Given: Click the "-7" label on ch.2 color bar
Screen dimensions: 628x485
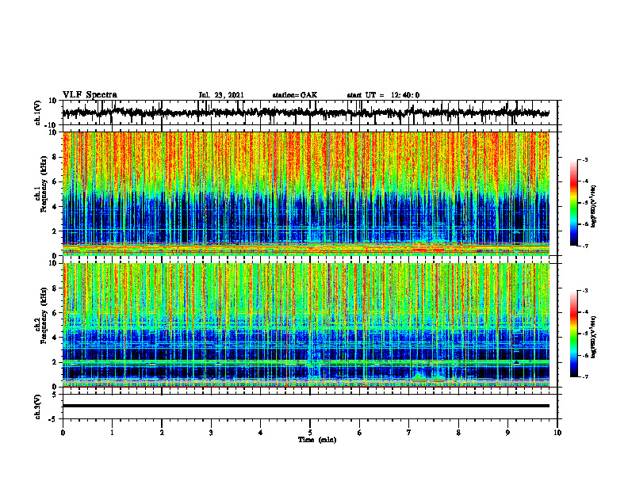Looking at the screenshot, I should 584,376.
